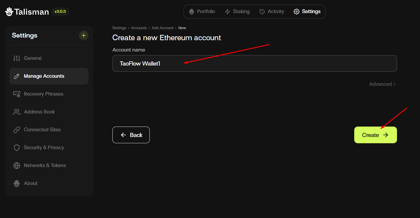Click the green plus icon to add account
Screen dimensions: 420x218
click(x=83, y=35)
